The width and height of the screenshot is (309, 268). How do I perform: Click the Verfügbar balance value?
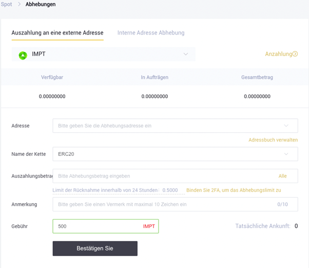coord(52,96)
